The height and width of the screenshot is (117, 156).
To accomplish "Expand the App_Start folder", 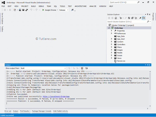I will 112,39.
